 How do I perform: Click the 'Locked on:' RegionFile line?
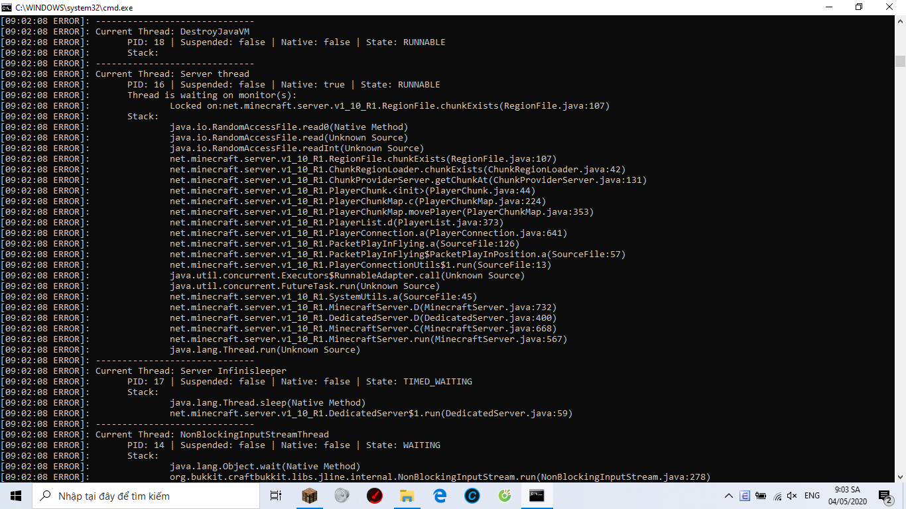tap(390, 105)
